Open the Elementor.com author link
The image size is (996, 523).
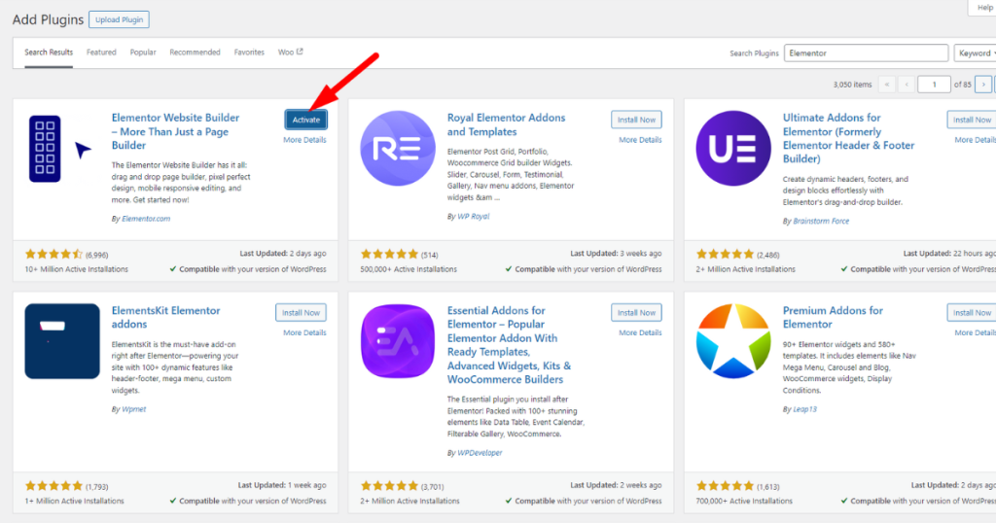[x=146, y=219]
